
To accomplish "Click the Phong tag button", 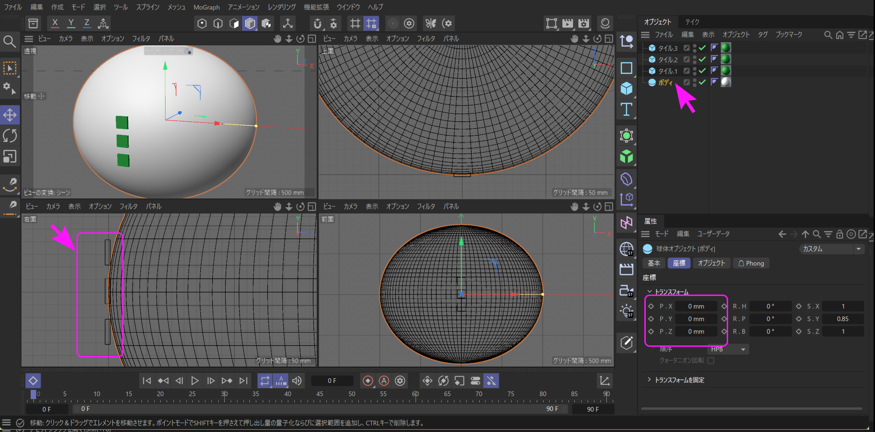I will (x=751, y=263).
